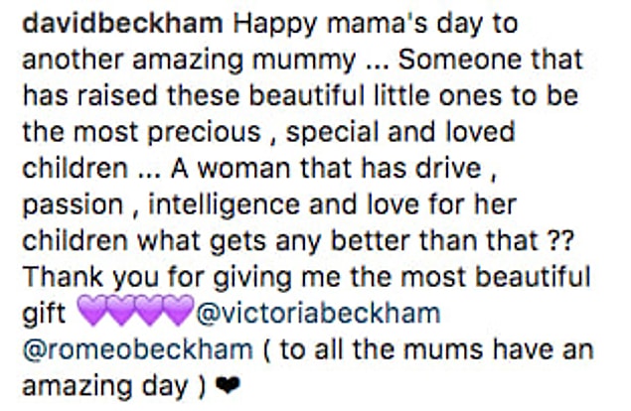Click the word "precious" in the caption
Image resolution: width=631 pixels, height=411 pixels.
[x=205, y=133]
